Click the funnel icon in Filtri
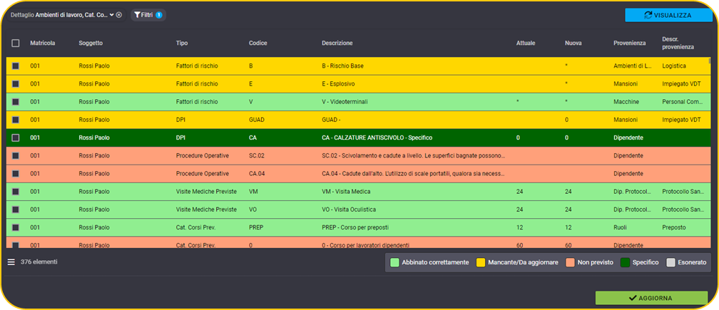 click(x=137, y=15)
